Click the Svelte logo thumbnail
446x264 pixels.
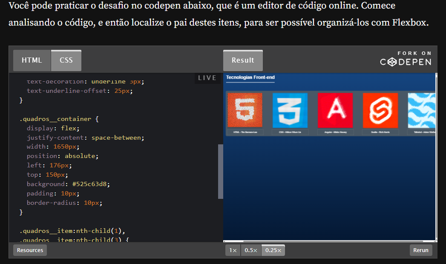tap(380, 110)
